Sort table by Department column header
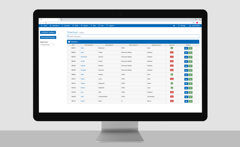Viewport: 240px width, 147px height. 156,45
